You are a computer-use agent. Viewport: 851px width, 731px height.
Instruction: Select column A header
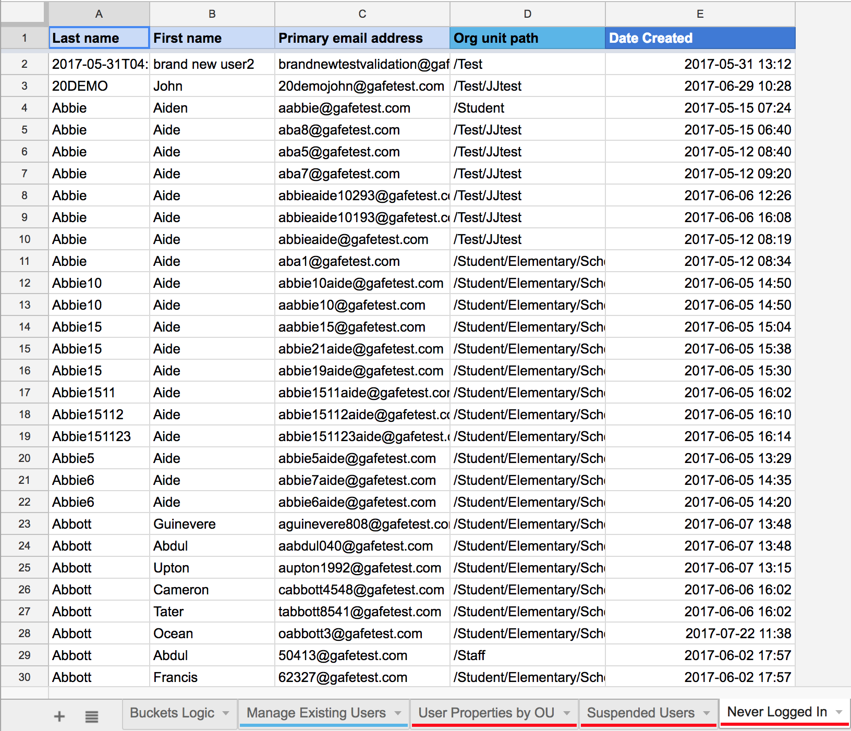click(x=99, y=14)
